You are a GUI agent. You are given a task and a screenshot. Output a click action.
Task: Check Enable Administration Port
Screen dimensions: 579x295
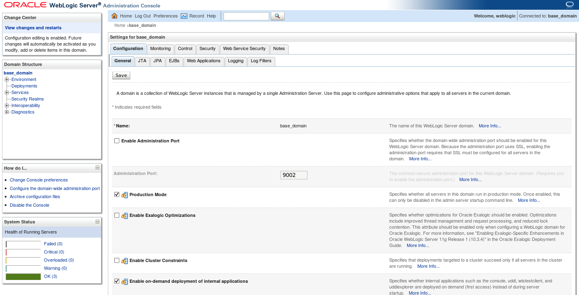coord(117,140)
